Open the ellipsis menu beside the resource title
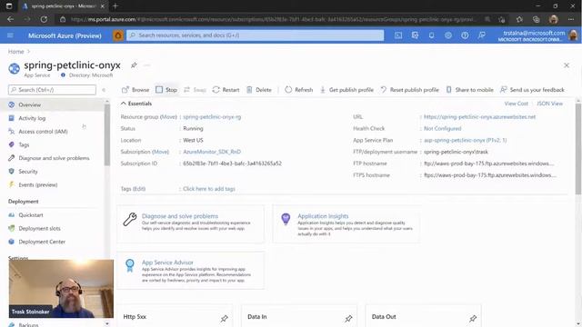Screen dimensions: 582x327 [147, 65]
